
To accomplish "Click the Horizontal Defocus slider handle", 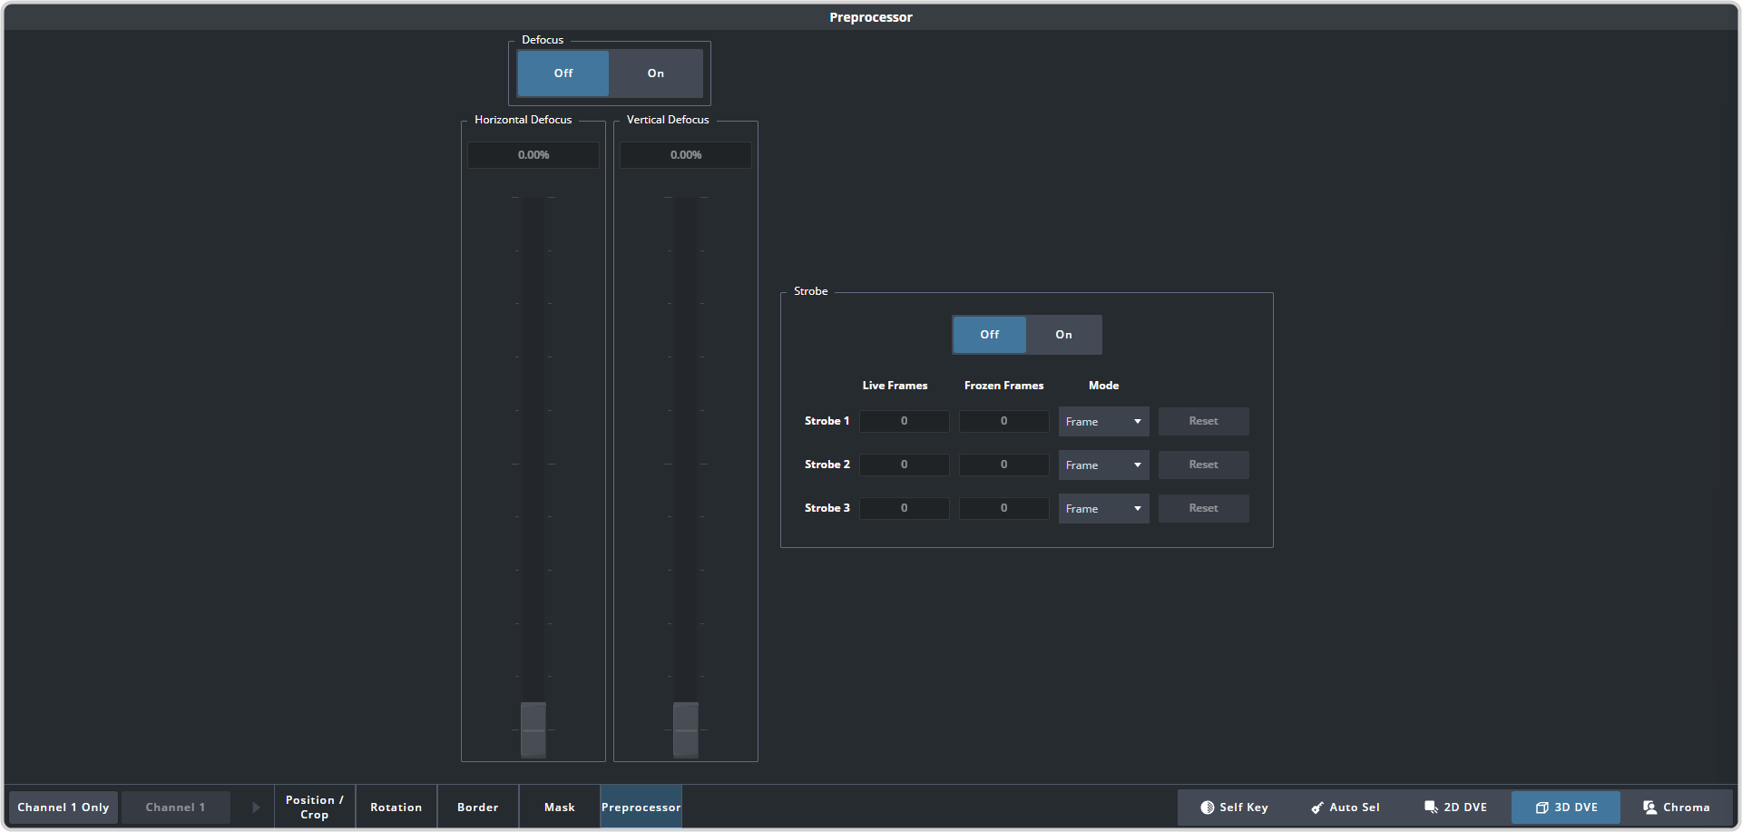I will coord(533,729).
